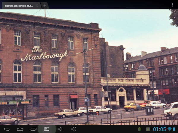
Task: Open the Android debug notification icon
Action: [139, 129]
